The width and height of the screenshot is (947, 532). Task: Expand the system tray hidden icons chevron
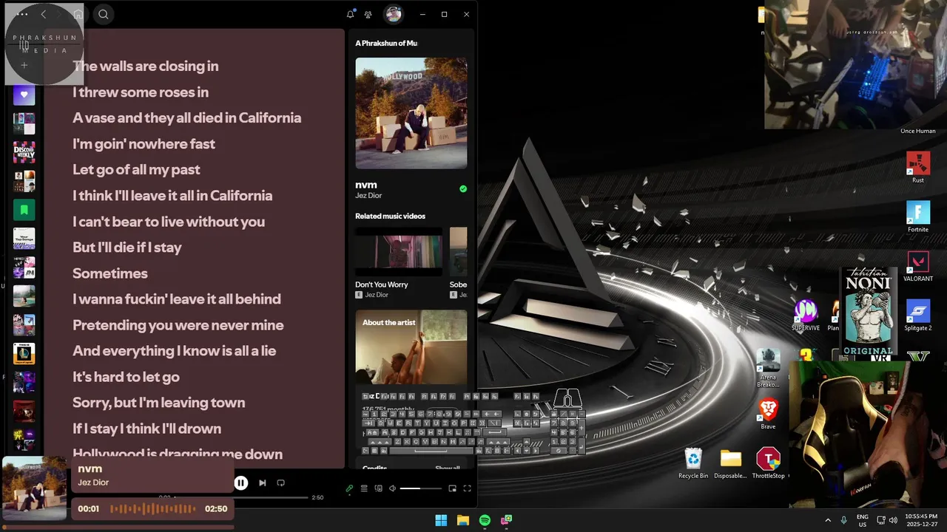point(828,520)
